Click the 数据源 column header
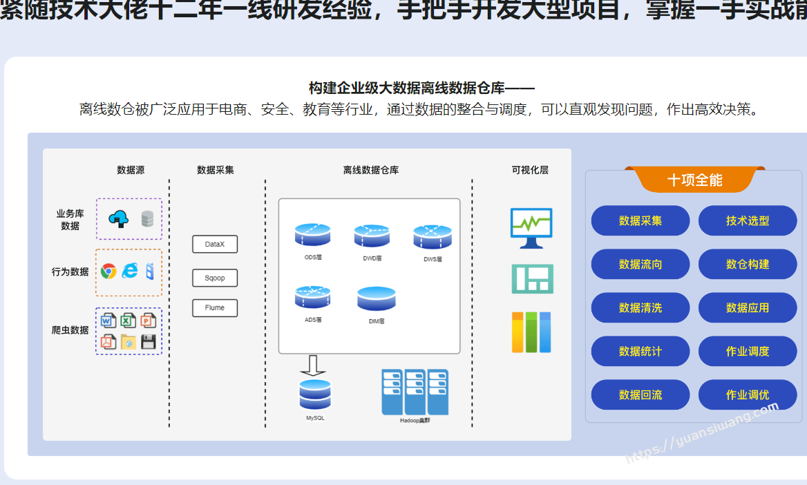 [131, 170]
